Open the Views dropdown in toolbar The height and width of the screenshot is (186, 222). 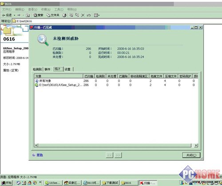[x=97, y=15]
